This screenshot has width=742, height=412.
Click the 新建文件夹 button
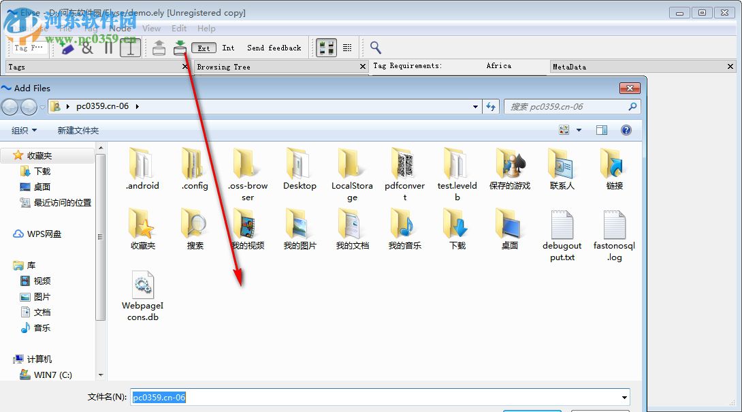pos(78,130)
